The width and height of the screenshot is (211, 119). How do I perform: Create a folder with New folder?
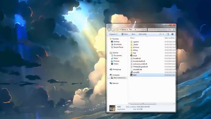[x=143, y=34]
